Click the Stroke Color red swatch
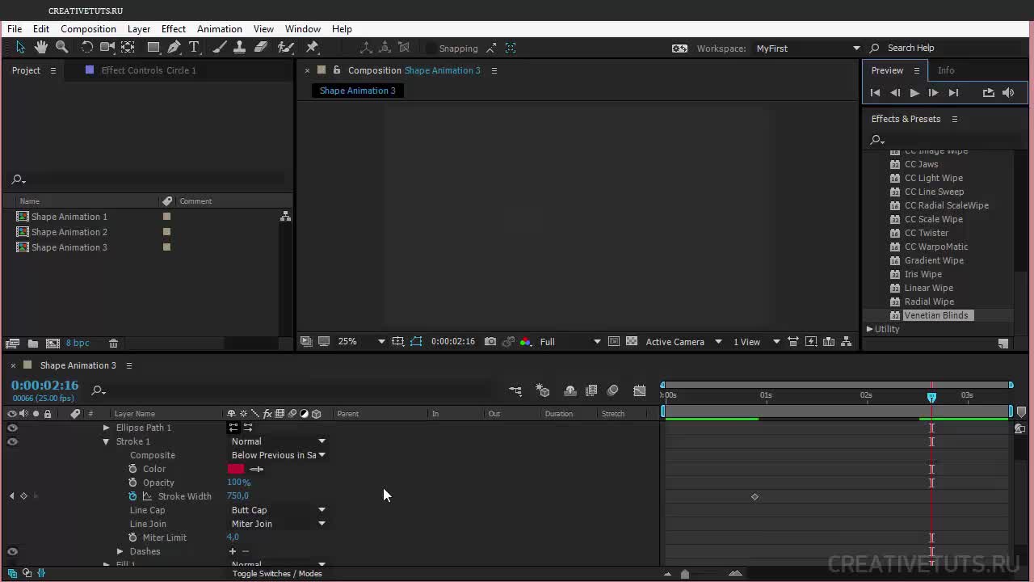This screenshot has height=582, width=1034. click(x=236, y=469)
